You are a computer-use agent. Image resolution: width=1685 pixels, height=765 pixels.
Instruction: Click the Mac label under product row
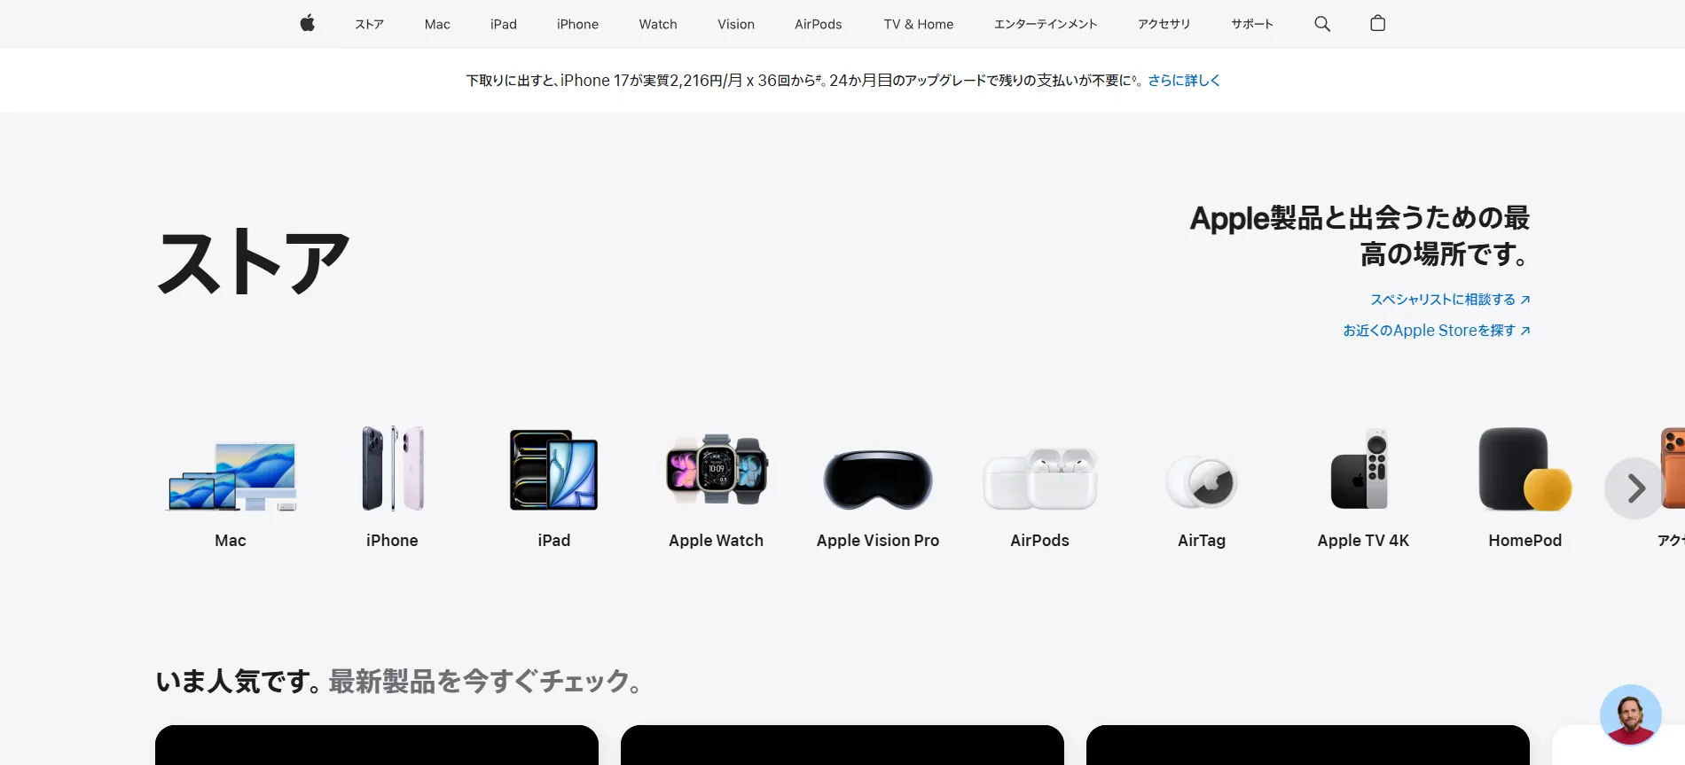231,541
